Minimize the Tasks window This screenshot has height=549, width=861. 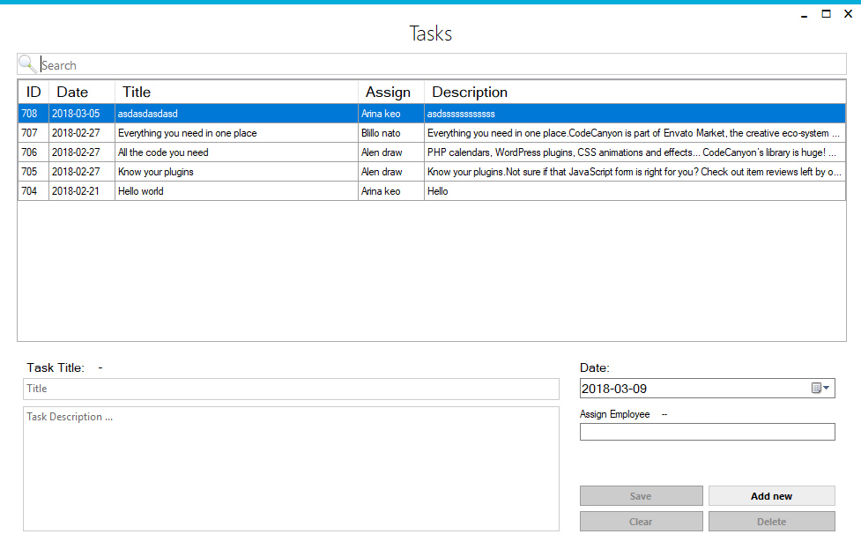(804, 15)
